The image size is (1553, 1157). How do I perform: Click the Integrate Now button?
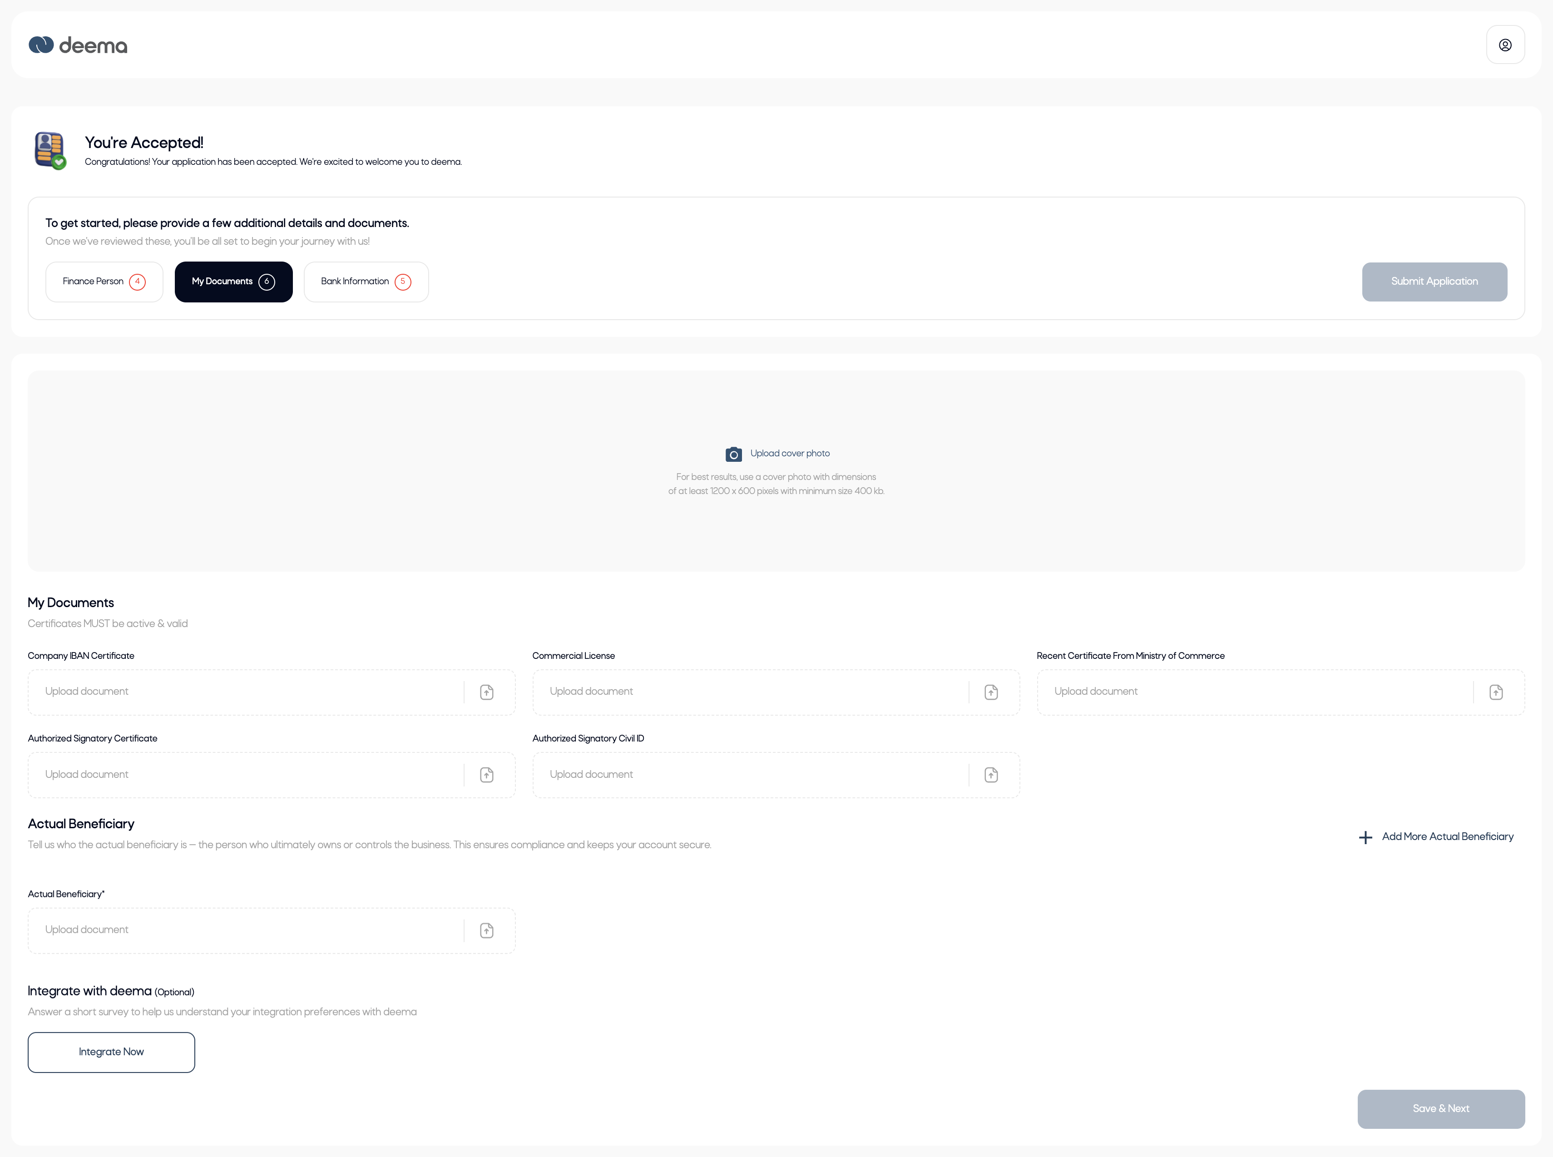point(111,1052)
